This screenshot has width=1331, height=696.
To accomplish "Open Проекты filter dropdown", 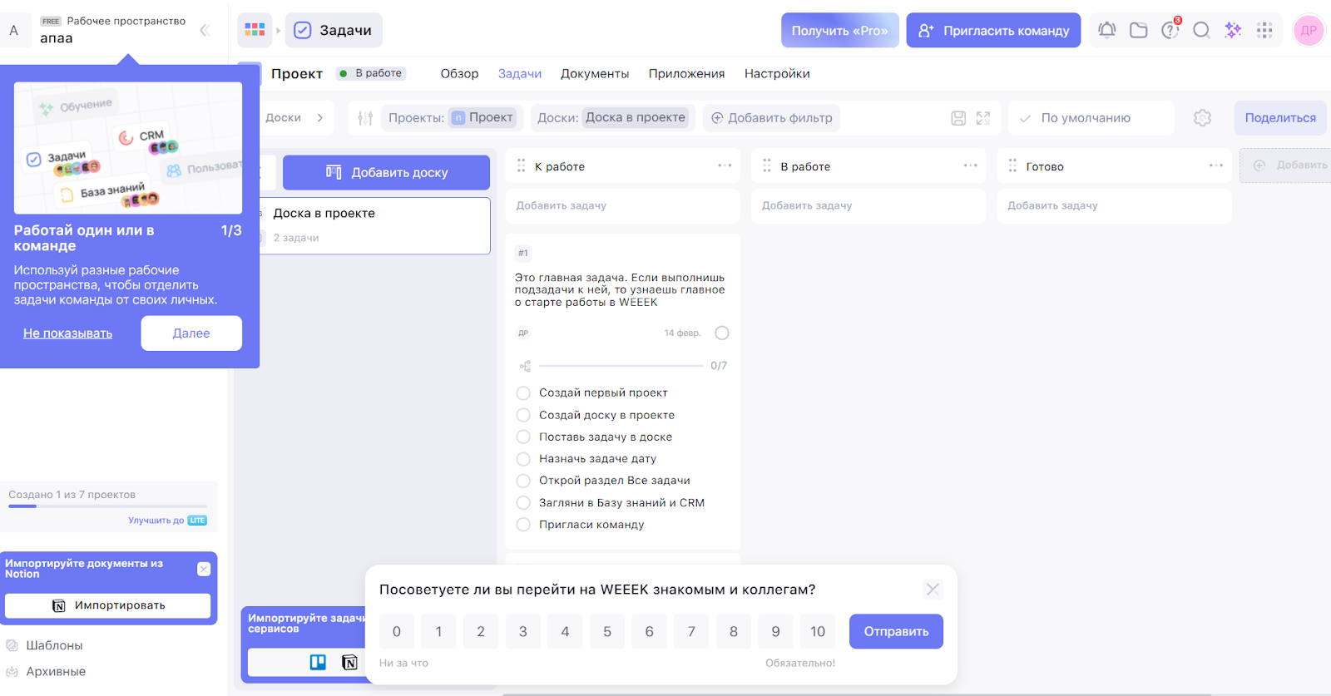I will pos(453,118).
